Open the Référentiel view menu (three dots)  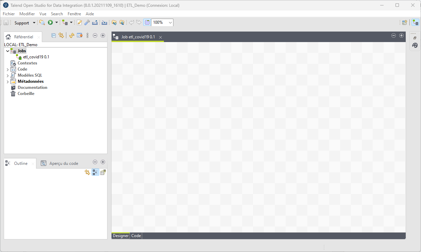click(87, 35)
